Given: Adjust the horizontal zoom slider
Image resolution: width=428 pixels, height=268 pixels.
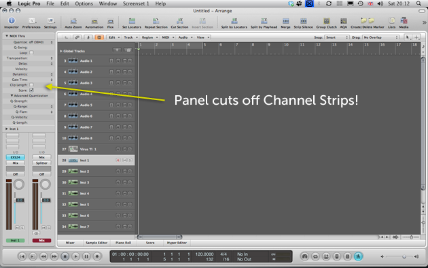Looking at the screenshot, I should [x=411, y=237].
